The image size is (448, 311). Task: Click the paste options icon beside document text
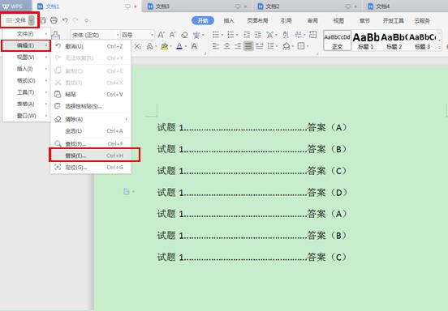127,192
